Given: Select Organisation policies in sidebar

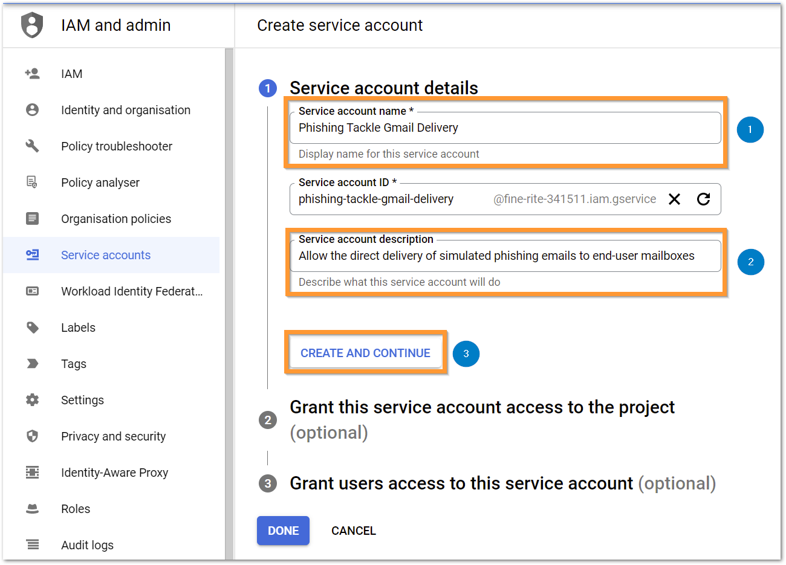Looking at the screenshot, I should tap(111, 219).
